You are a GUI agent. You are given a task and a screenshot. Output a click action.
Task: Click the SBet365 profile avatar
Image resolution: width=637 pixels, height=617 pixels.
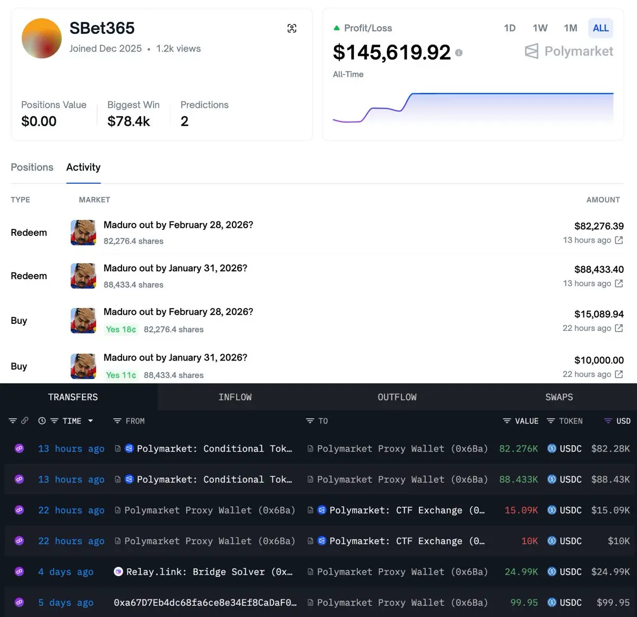click(x=41, y=38)
